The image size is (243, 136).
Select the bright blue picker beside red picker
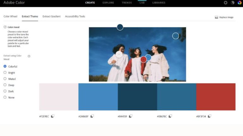pyautogui.click(x=148, y=58)
